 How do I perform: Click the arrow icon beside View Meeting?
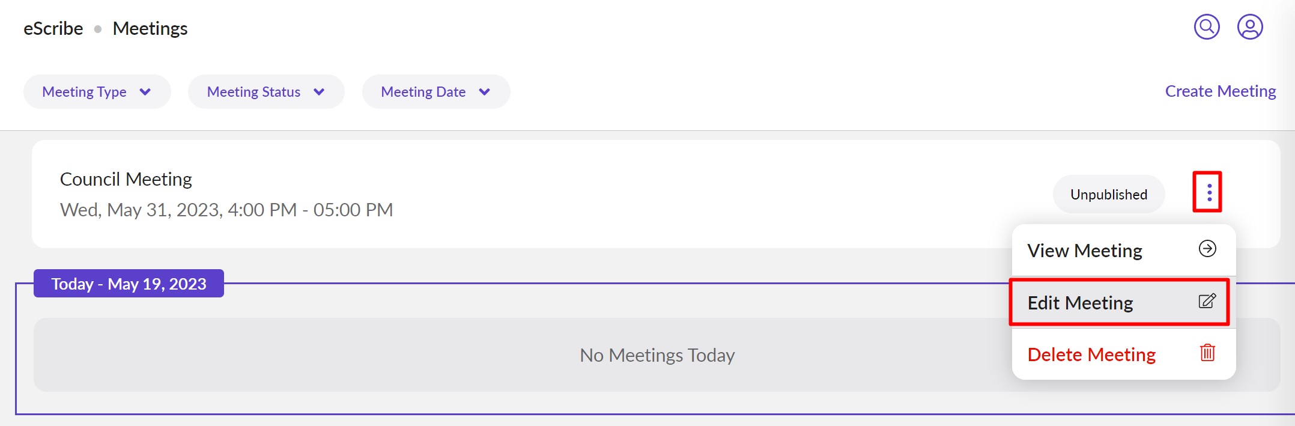click(1207, 249)
